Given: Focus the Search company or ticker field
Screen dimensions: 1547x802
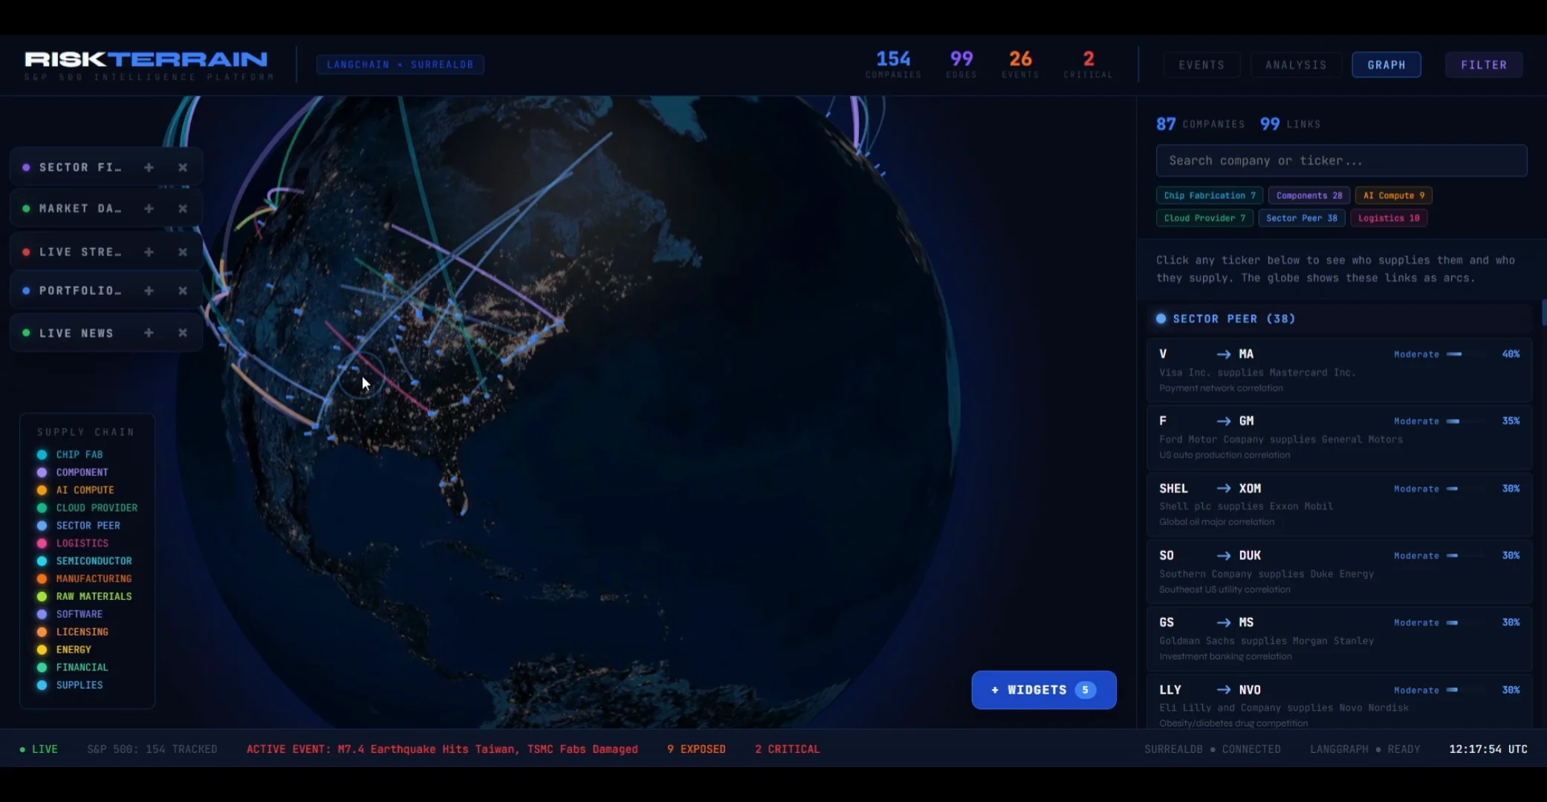Looking at the screenshot, I should (1341, 160).
